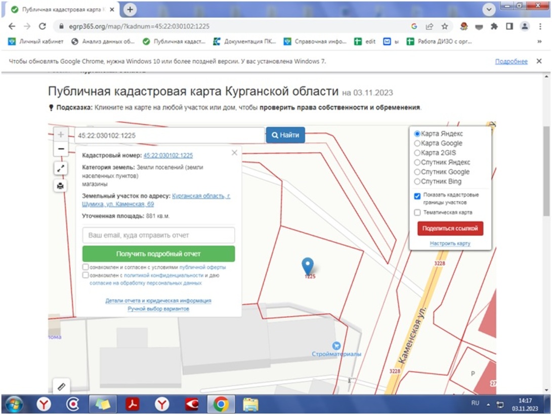552x415 pixels.
Task: Open the file explorer taskbar icon
Action: (x=250, y=404)
